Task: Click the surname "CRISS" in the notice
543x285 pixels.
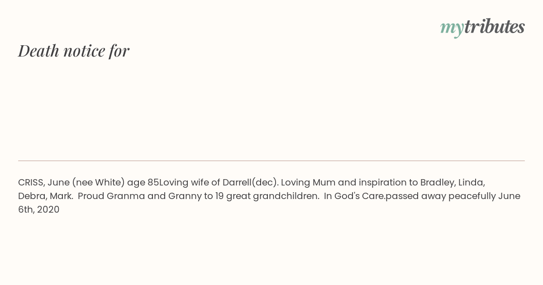Action: tap(31, 183)
